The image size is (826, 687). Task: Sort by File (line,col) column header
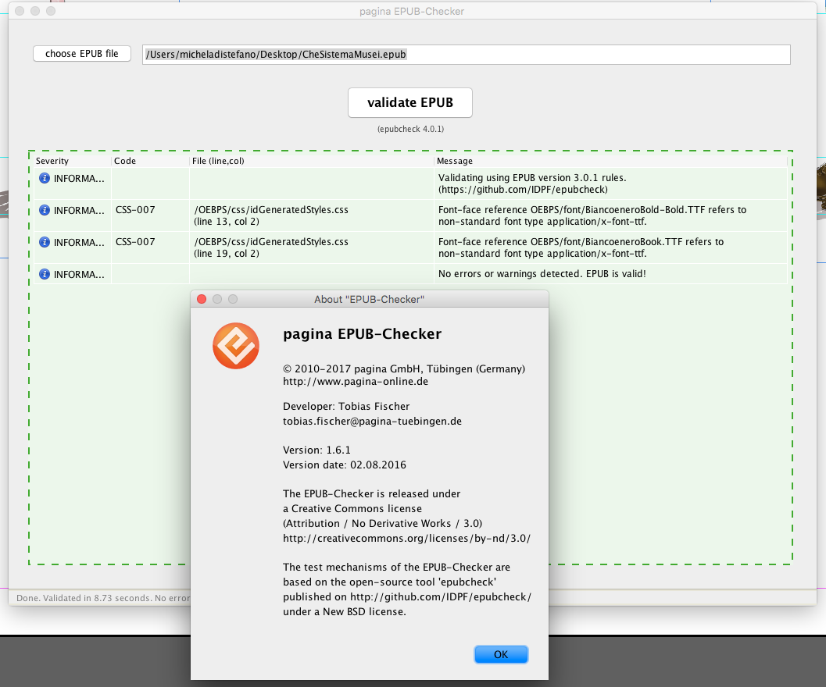point(312,161)
